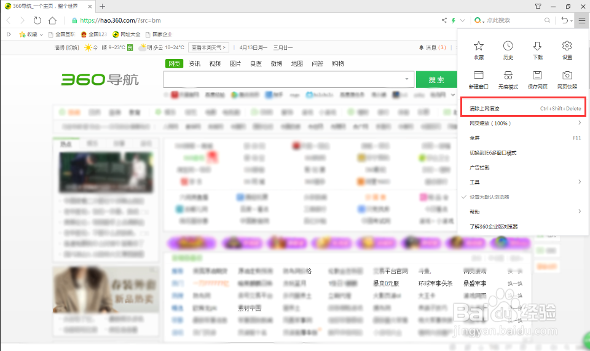590x351 pixels.
Task: Click the share icon in address bar
Action: (x=444, y=20)
